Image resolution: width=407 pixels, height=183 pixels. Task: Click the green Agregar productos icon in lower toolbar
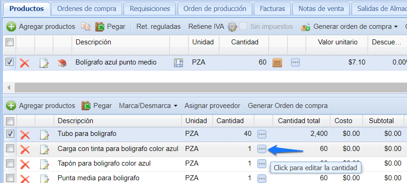[11, 106]
